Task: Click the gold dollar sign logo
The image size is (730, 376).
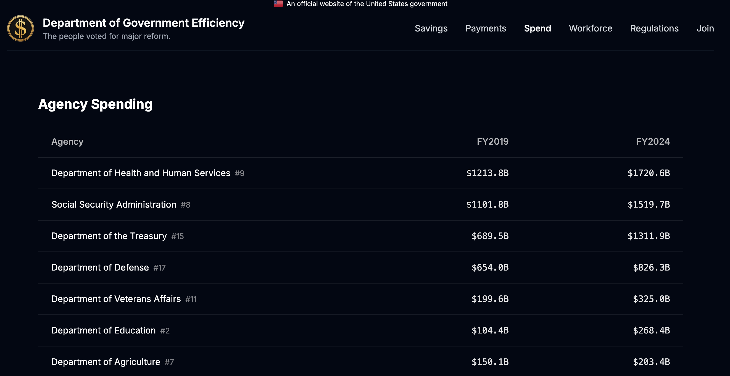Action: pyautogui.click(x=20, y=28)
